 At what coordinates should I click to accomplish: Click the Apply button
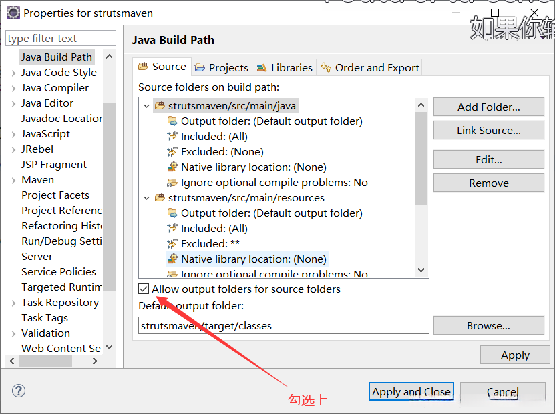515,355
